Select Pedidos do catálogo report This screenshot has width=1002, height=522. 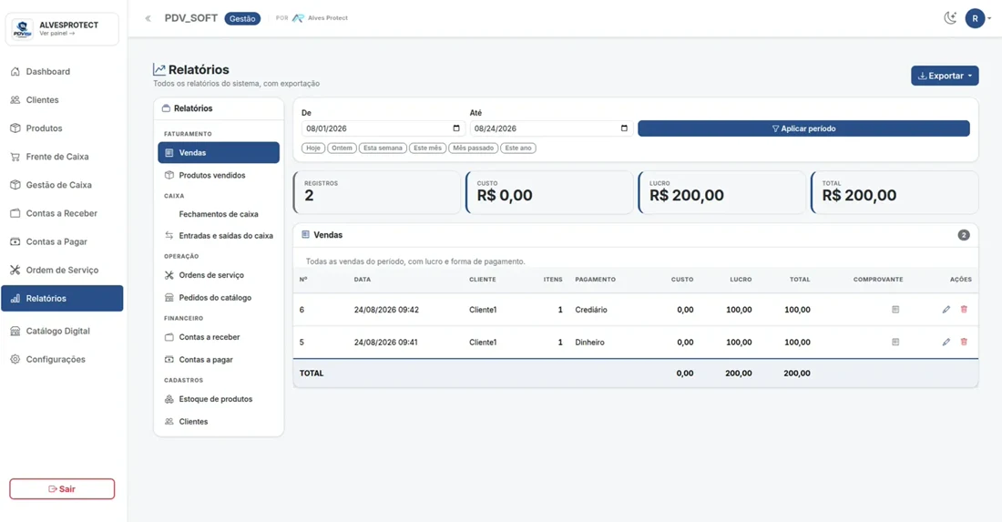click(x=219, y=298)
